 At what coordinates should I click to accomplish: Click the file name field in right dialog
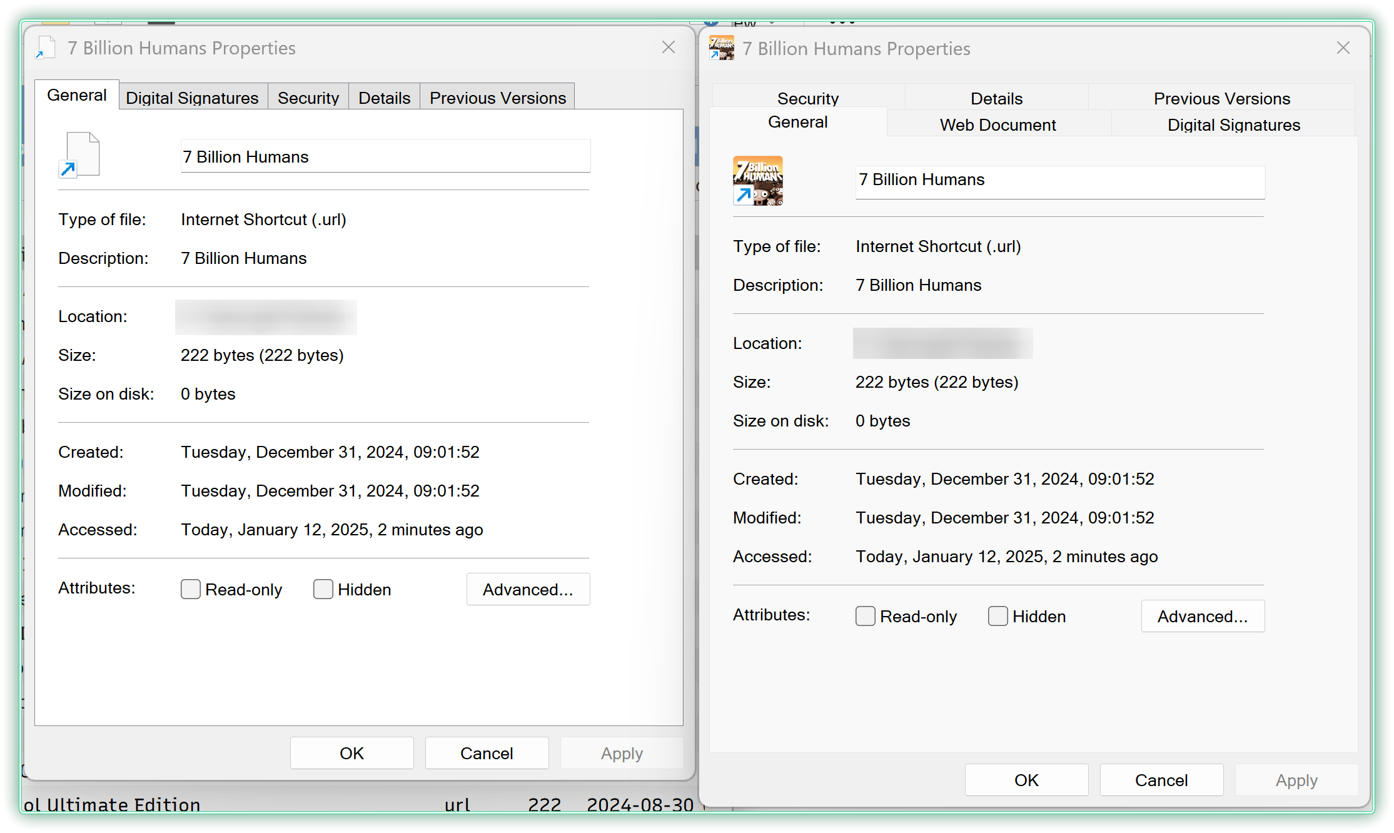tap(1060, 182)
